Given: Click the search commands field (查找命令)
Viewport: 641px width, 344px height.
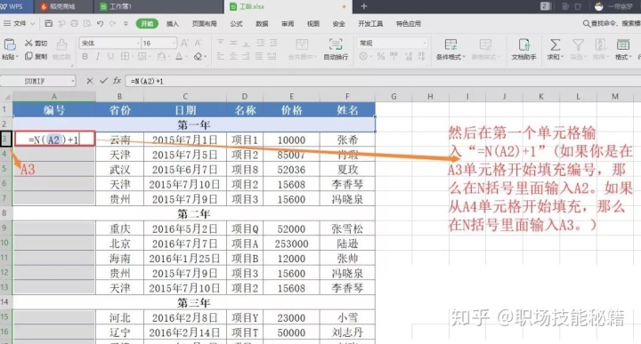Looking at the screenshot, I should point(611,24).
